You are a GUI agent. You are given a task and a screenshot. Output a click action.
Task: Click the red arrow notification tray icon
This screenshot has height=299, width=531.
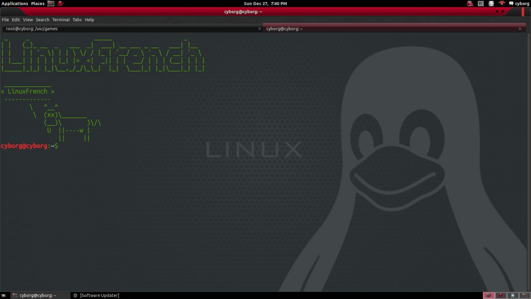point(502,4)
